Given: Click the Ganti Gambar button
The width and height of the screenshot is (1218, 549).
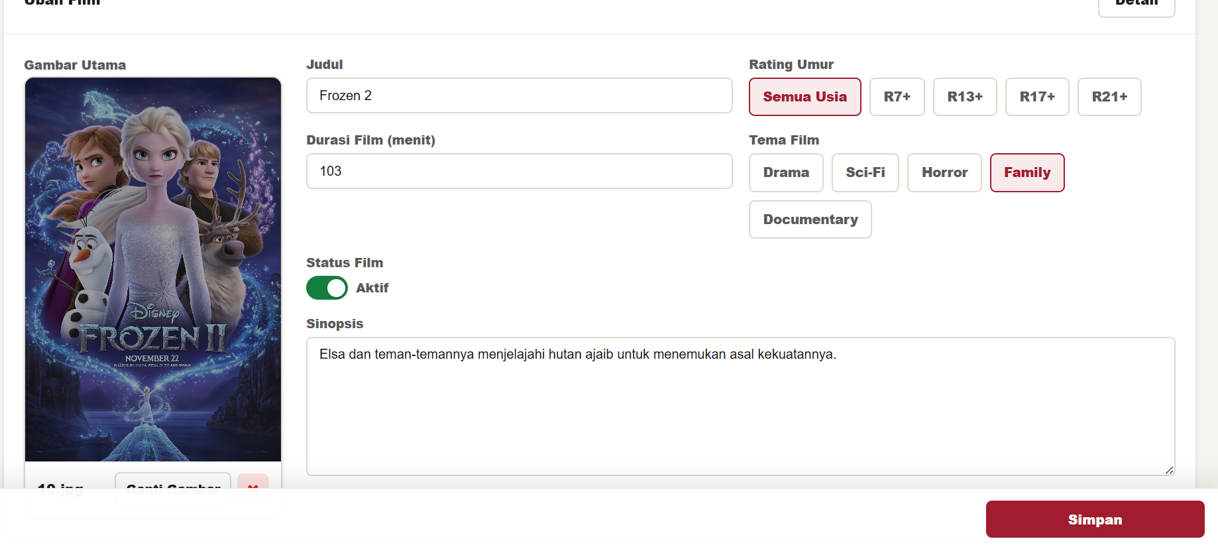Looking at the screenshot, I should (173, 483).
